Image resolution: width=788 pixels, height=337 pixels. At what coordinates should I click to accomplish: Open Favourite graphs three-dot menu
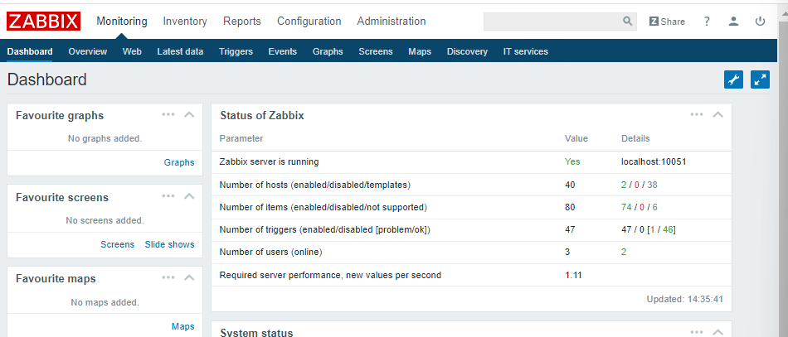click(x=168, y=114)
